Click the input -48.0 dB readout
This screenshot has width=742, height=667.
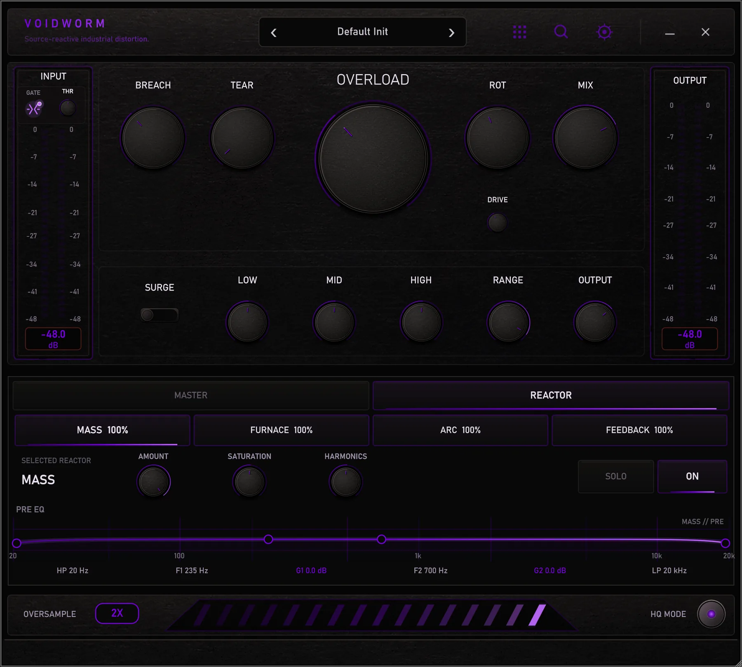(x=53, y=339)
